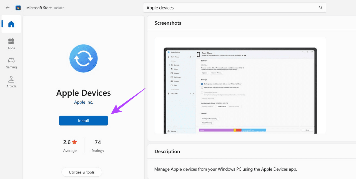Click the back navigation arrow

pyautogui.click(x=7, y=7)
